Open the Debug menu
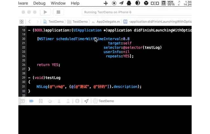210x134 pixels. pos(39,3)
